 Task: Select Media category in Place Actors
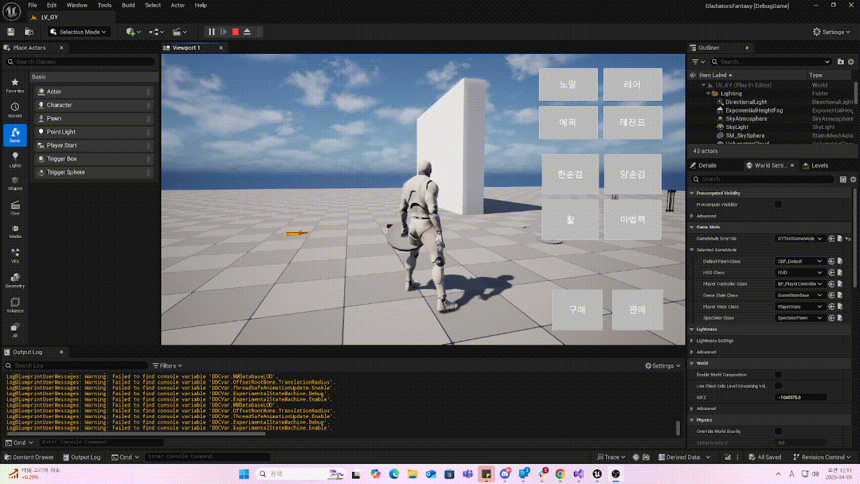click(15, 231)
